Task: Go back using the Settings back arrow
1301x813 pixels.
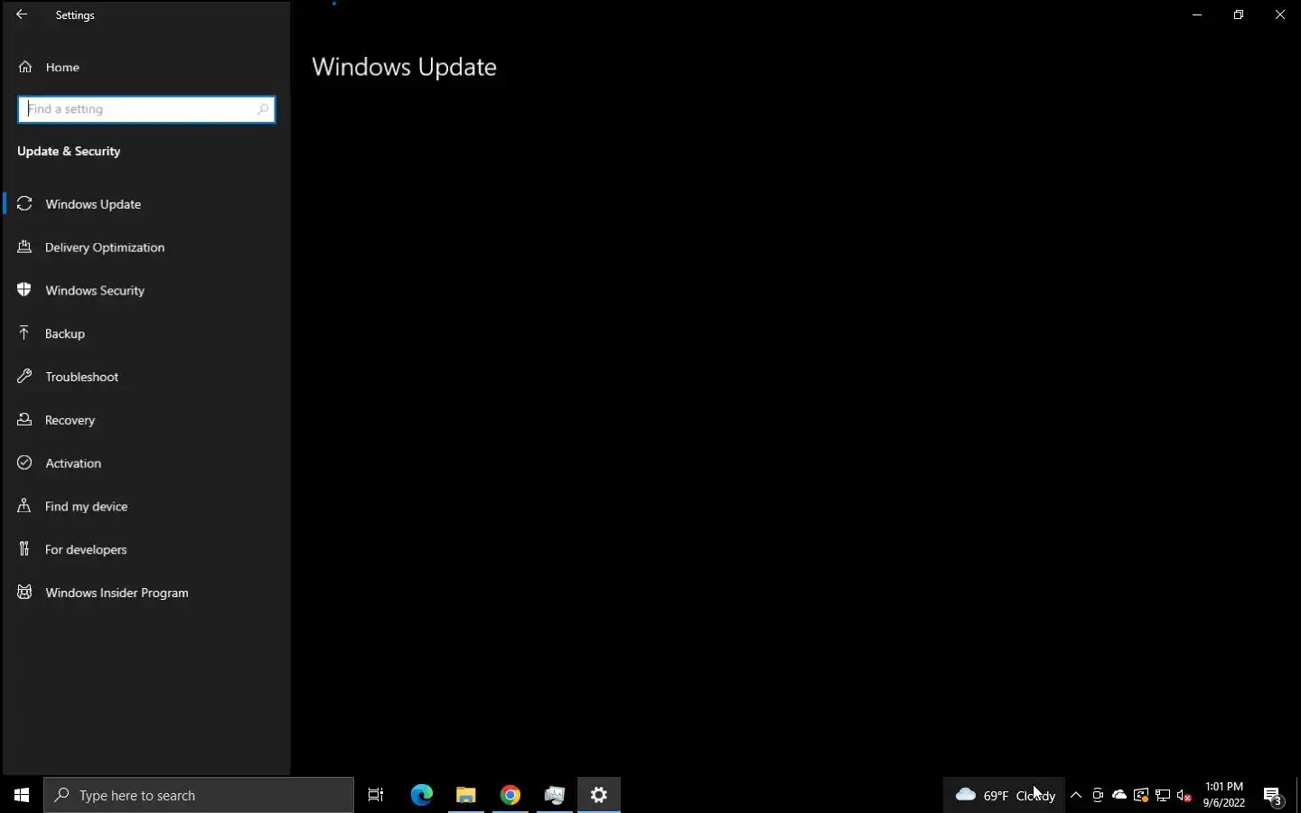Action: click(x=22, y=14)
